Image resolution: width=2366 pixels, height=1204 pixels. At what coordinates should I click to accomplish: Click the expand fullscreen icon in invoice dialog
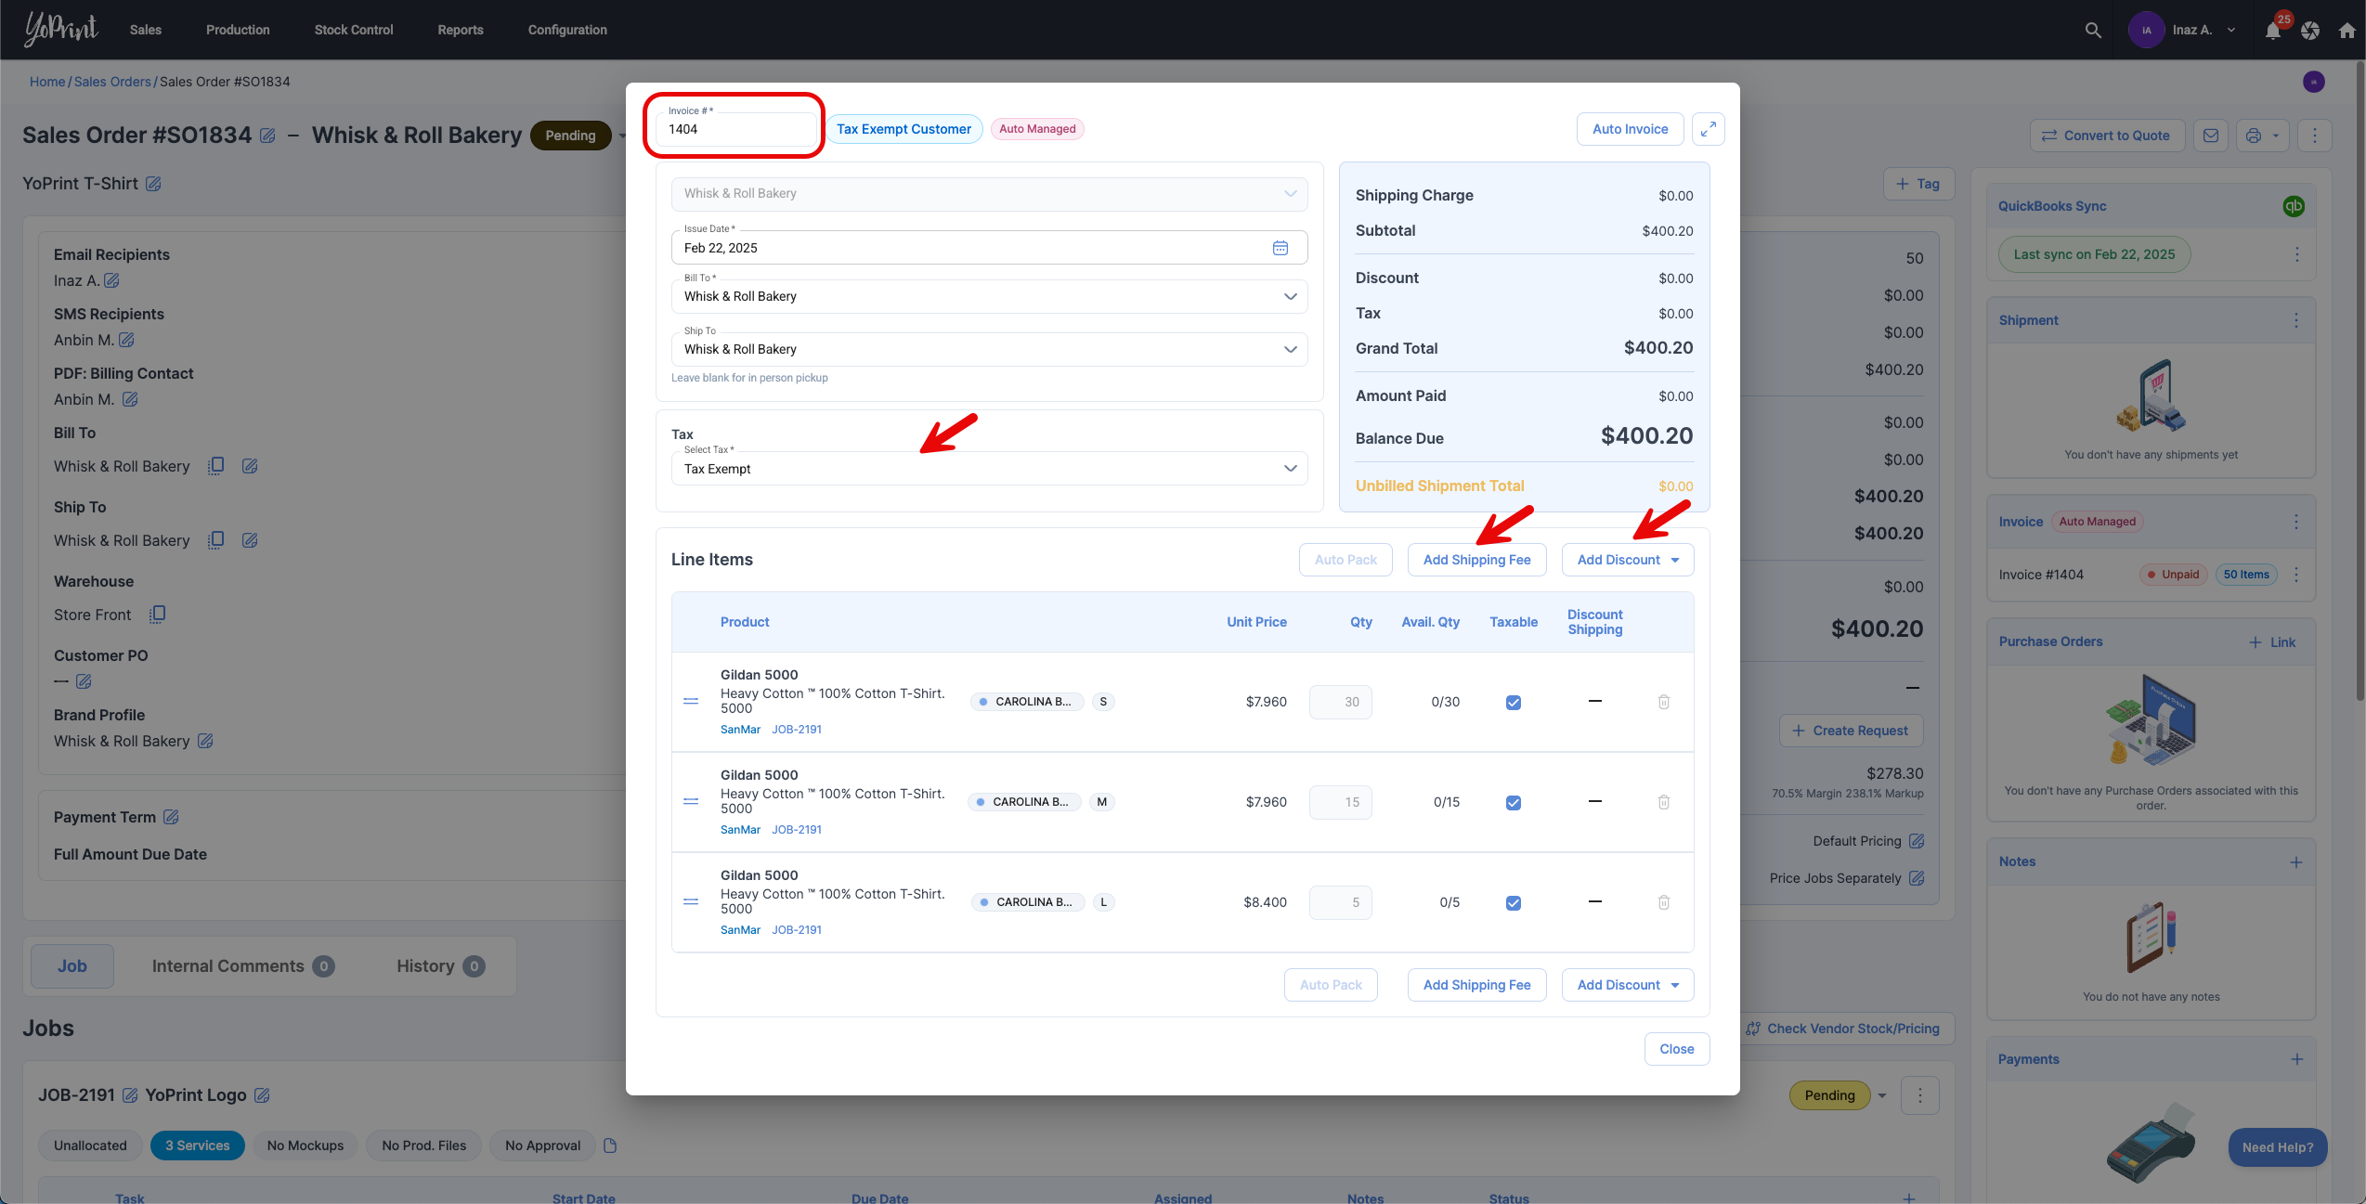(x=1708, y=129)
